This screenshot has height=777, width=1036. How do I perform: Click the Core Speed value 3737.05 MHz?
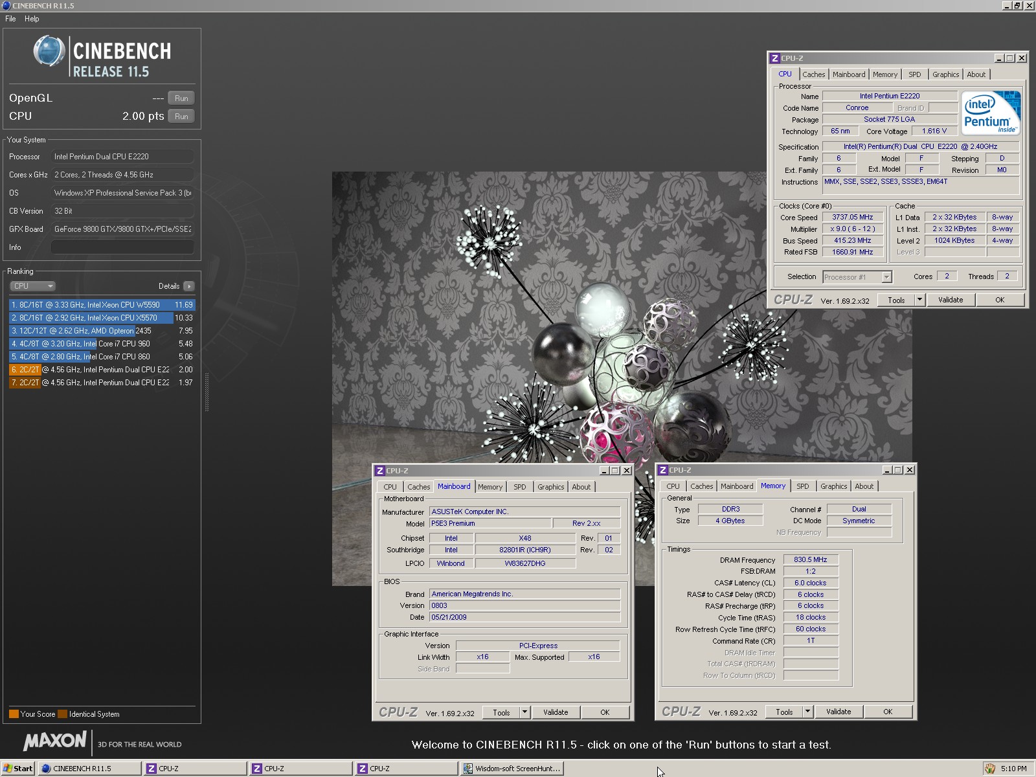(x=852, y=218)
